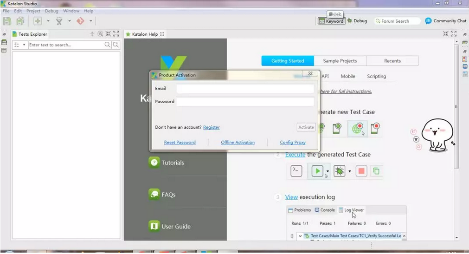The image size is (469, 254).
Task: Click the View link for execution log
Action: (x=291, y=197)
